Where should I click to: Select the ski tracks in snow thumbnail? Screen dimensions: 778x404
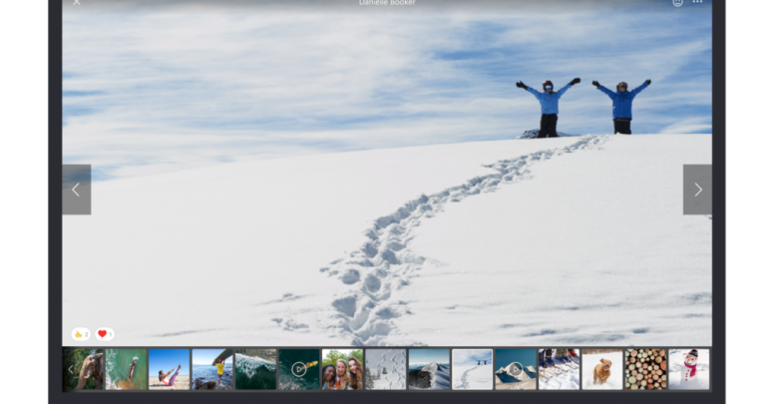[x=386, y=369]
